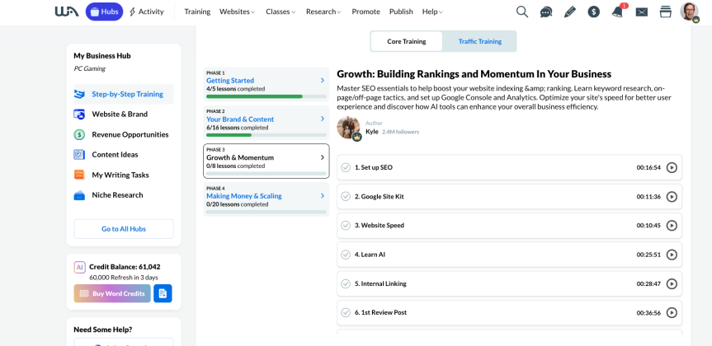Click the pencil write icon
Viewport: 712px width, 346px height.
coord(570,12)
